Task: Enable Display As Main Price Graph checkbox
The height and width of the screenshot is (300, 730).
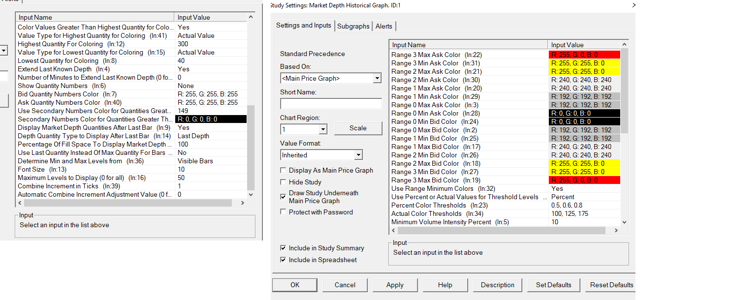Action: (283, 170)
